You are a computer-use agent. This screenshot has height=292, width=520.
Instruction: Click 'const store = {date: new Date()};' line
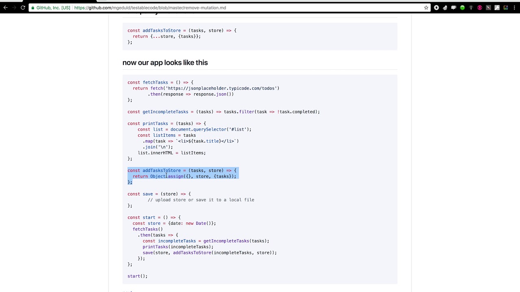[174, 223]
